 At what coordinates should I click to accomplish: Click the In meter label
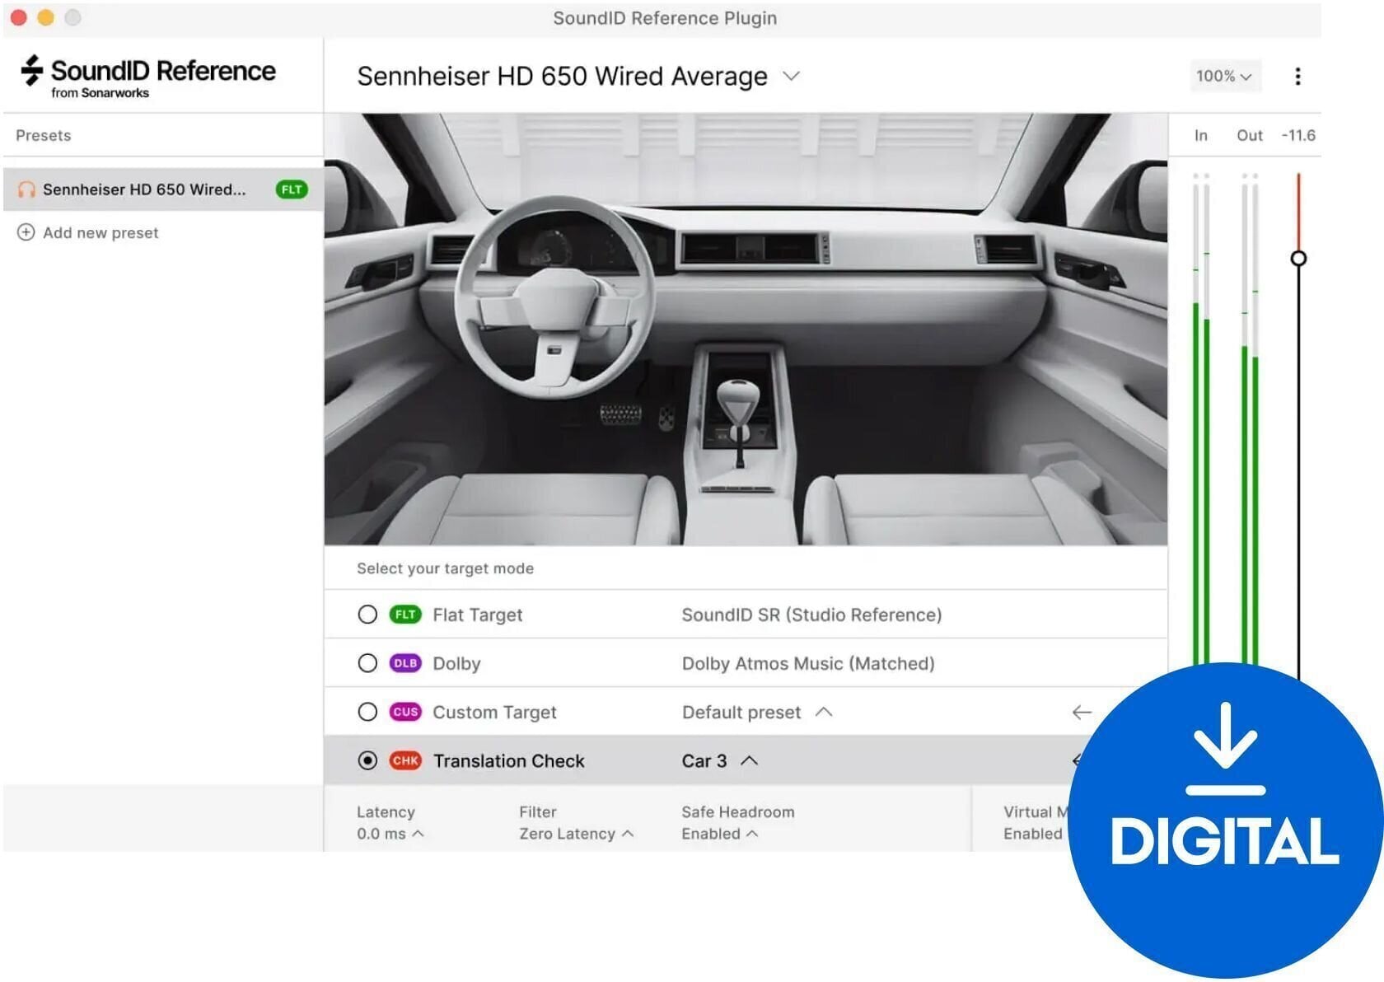pyautogui.click(x=1201, y=135)
